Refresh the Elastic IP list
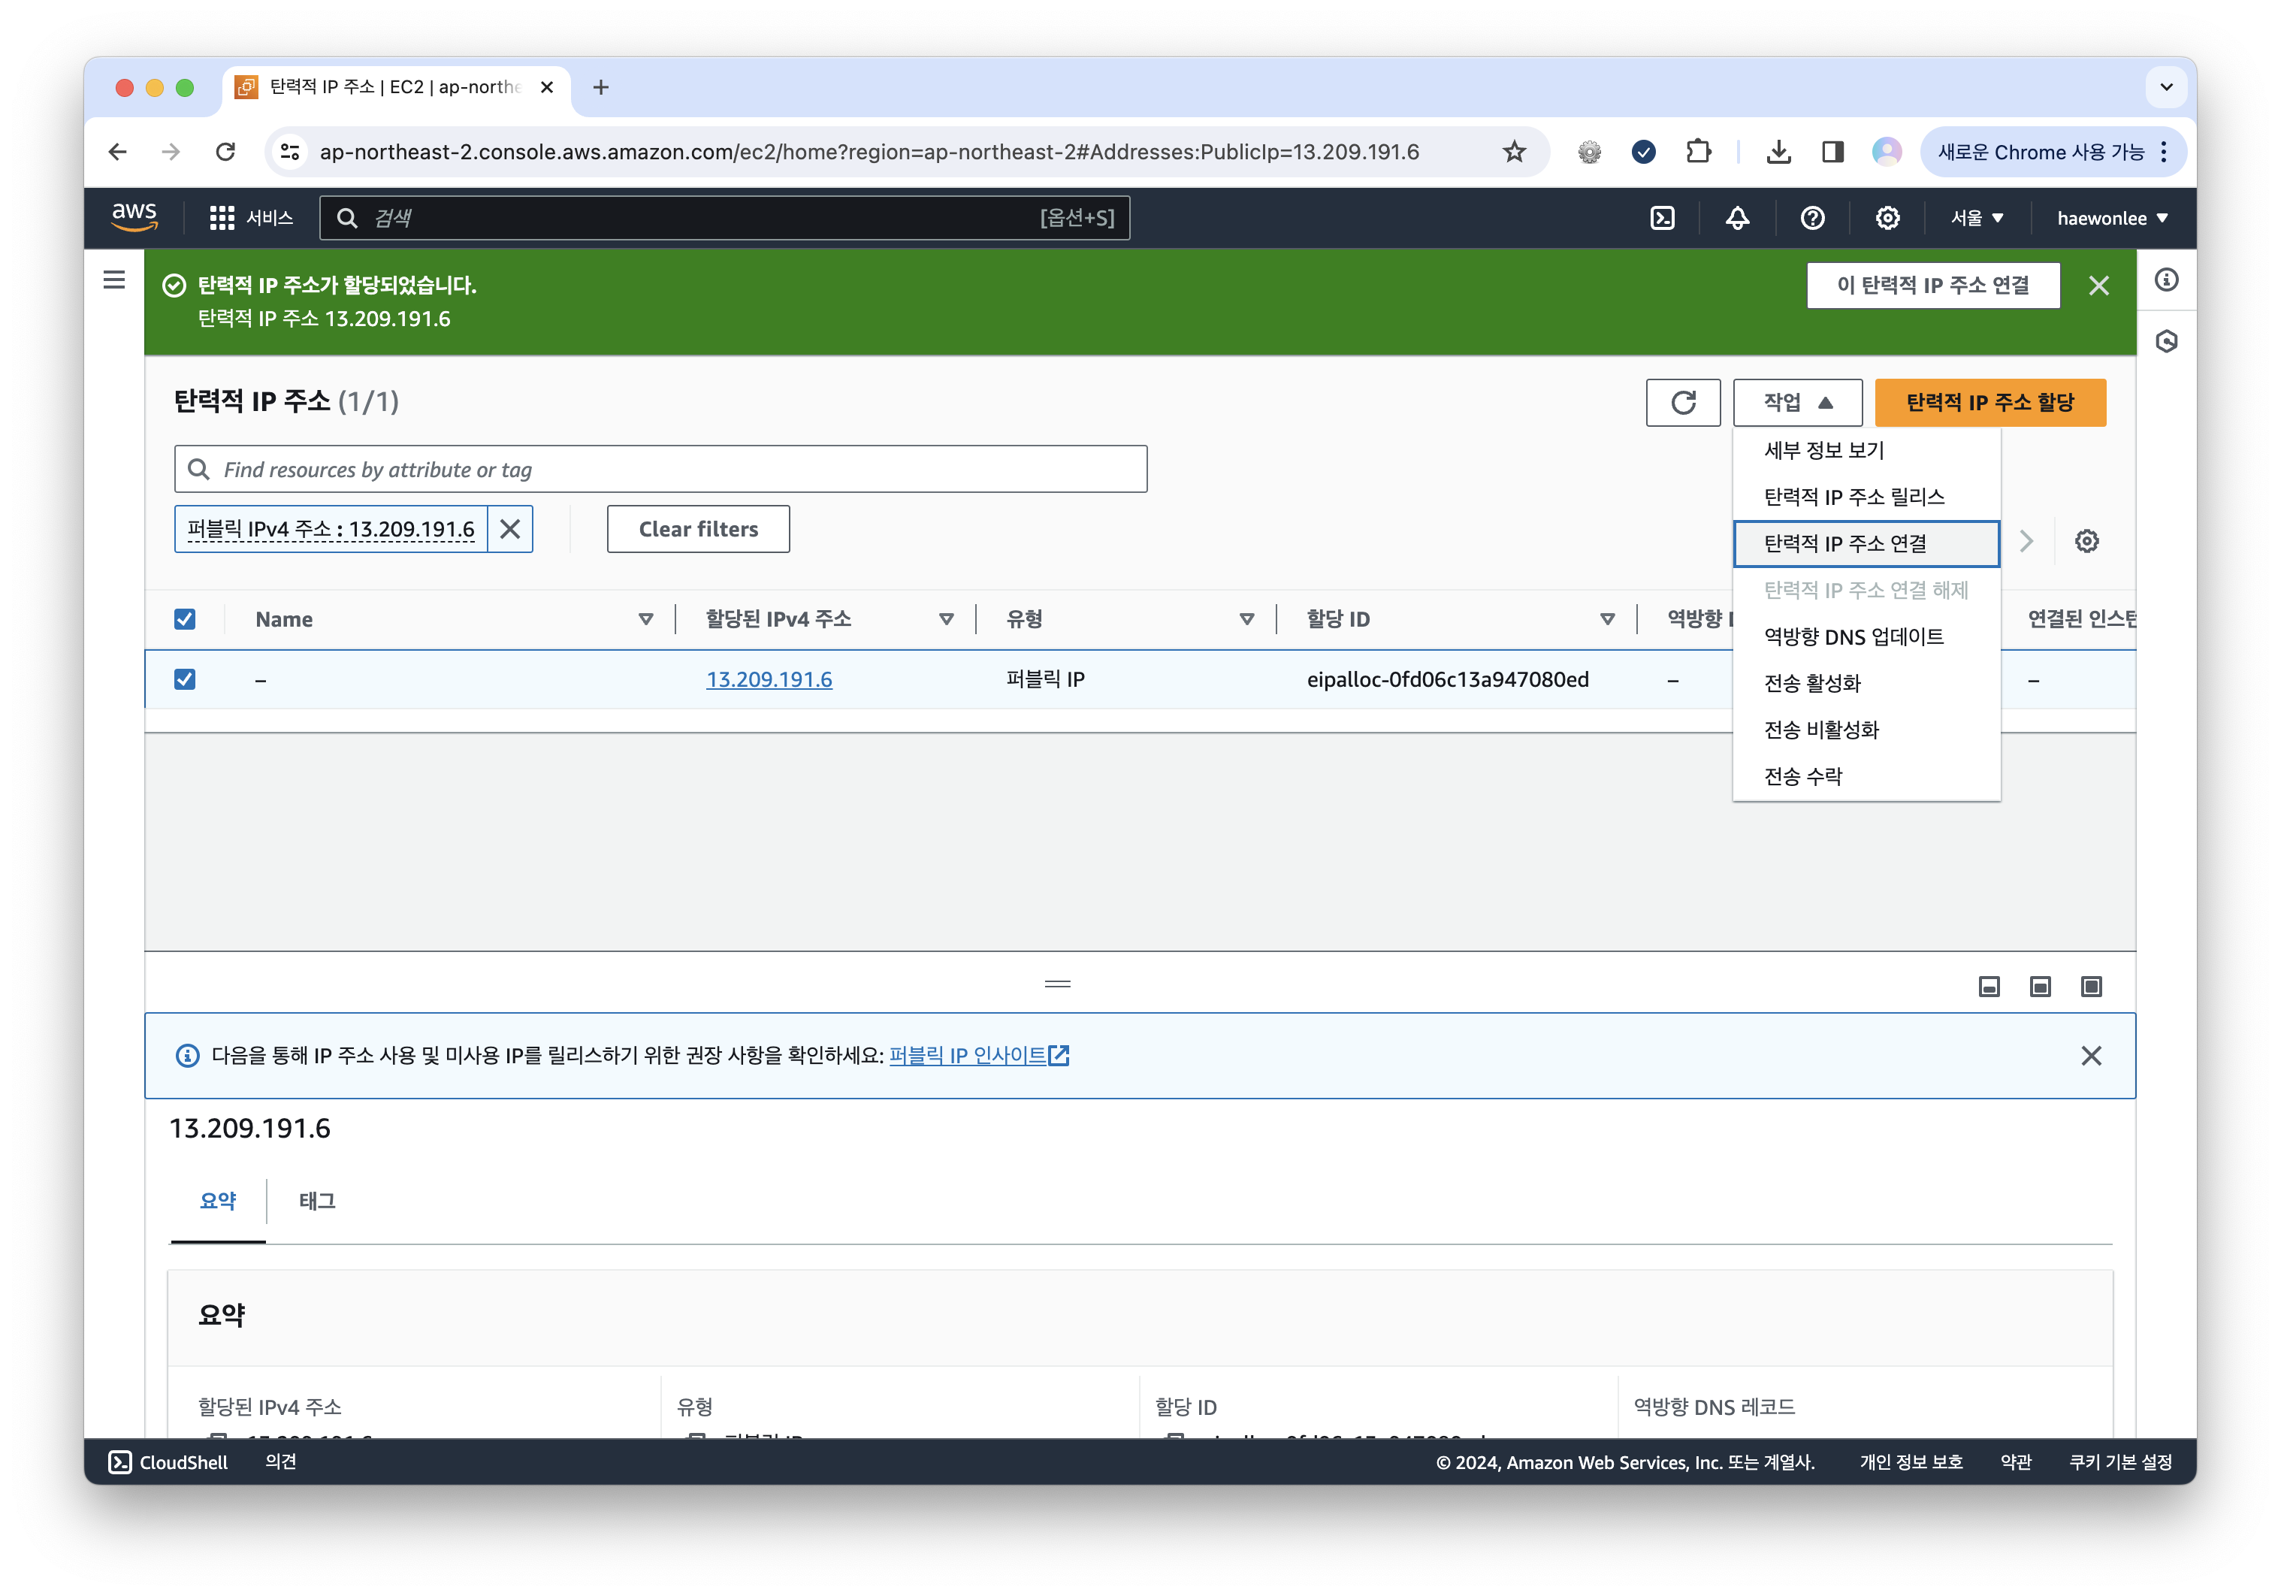Screen dimensions: 2281x1596 click(x=1683, y=403)
